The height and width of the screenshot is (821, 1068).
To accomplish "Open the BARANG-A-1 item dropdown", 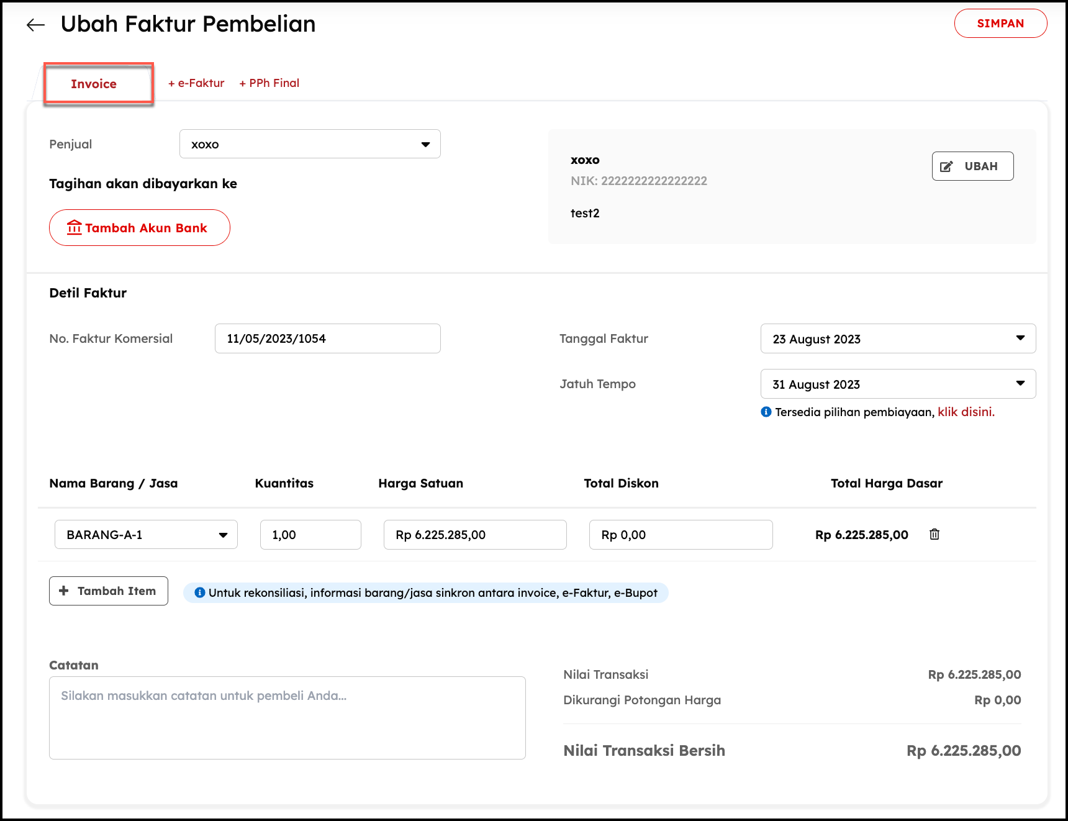I will click(146, 535).
